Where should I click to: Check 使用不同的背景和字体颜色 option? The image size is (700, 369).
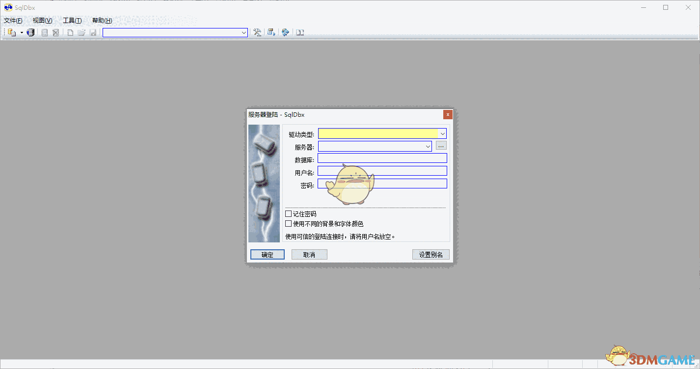click(289, 223)
